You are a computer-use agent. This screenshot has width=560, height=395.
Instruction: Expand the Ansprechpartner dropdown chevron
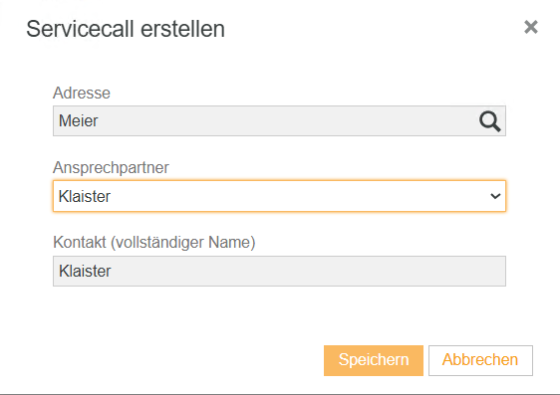point(495,196)
